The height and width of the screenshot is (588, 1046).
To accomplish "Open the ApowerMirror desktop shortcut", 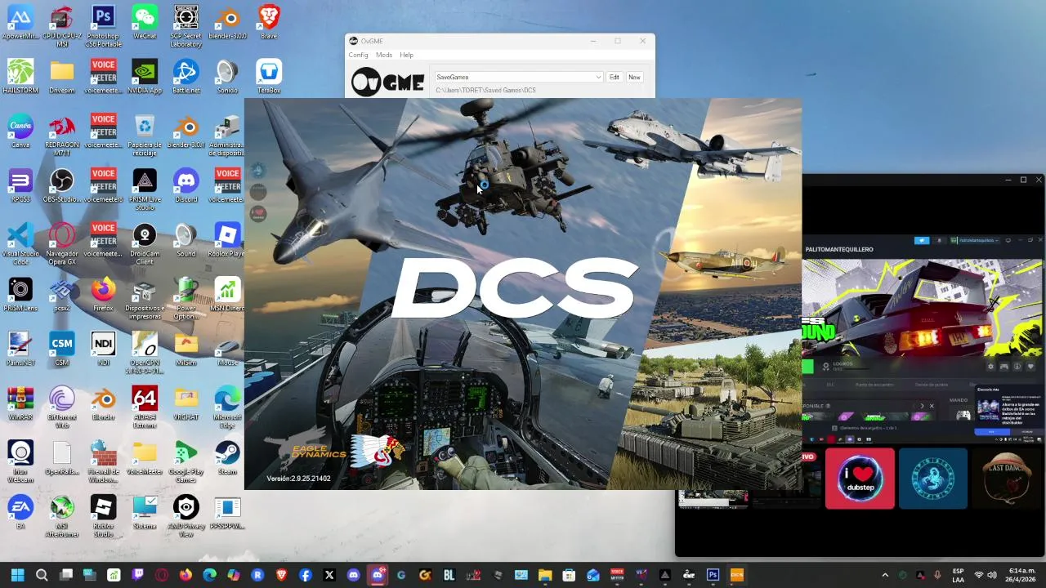I will (x=20, y=23).
